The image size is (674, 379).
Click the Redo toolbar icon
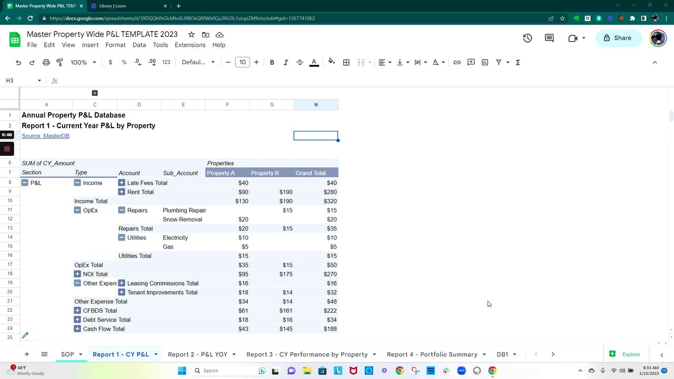tap(32, 62)
